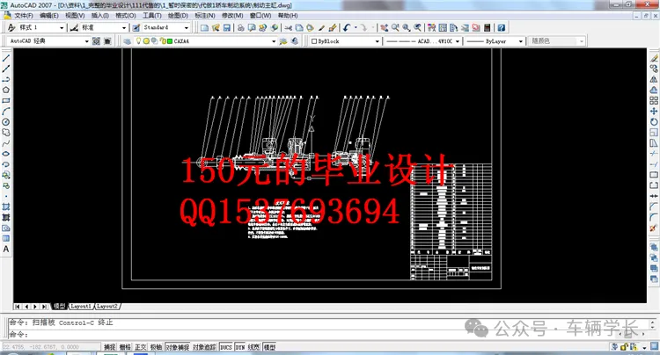Open the ByLayer lineweight dropdown
Screen dimensions: 660x355
click(495, 41)
